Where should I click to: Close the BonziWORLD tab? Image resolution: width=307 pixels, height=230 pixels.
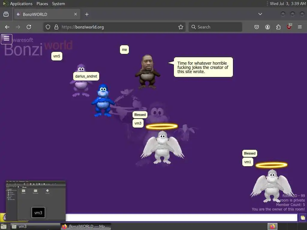coord(76,14)
